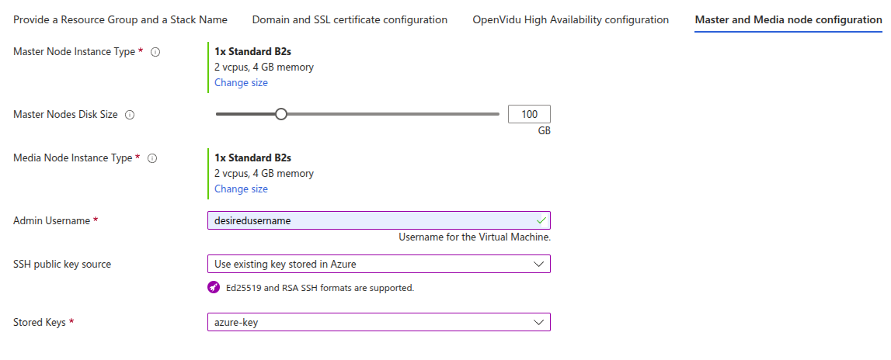
Task: Click the purple rocket icon by SSH formats note
Action: tap(214, 287)
